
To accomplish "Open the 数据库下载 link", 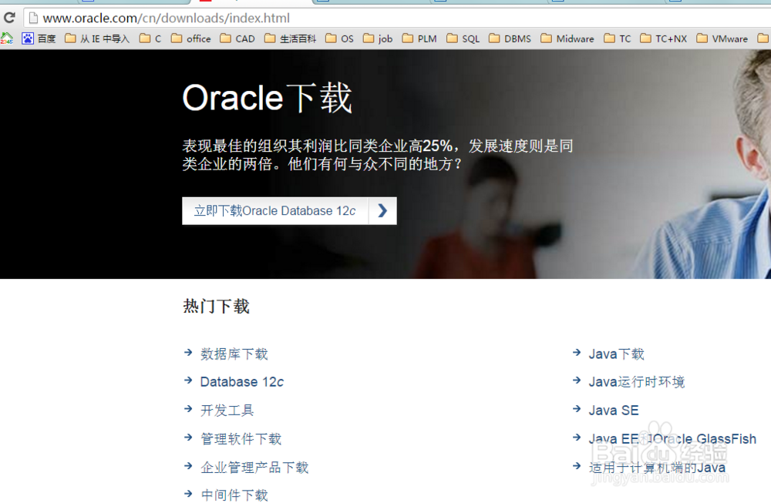I will (x=234, y=354).
